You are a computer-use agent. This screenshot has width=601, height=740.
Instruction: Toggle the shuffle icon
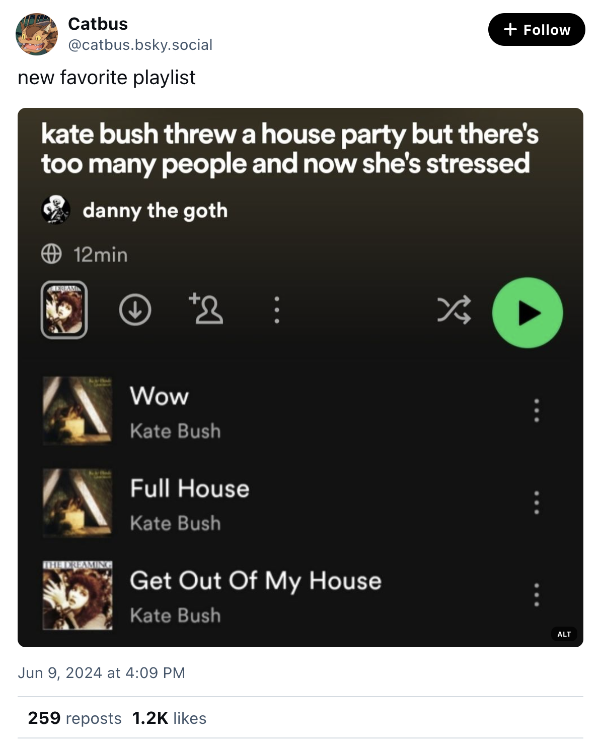point(454,310)
